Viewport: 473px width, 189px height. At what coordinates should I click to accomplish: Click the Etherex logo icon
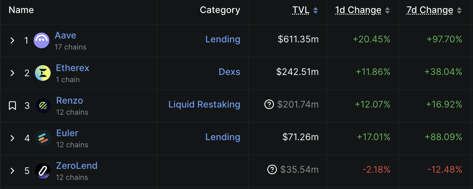click(43, 73)
